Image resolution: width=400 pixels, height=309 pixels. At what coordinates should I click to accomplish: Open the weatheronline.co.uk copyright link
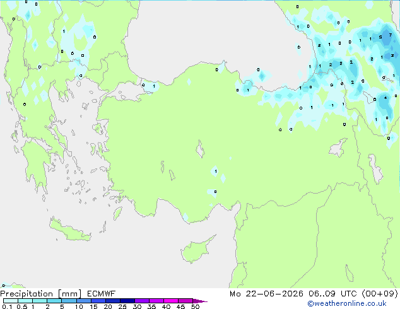tap(347, 303)
